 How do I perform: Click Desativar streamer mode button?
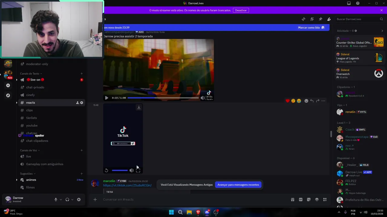pos(241,10)
